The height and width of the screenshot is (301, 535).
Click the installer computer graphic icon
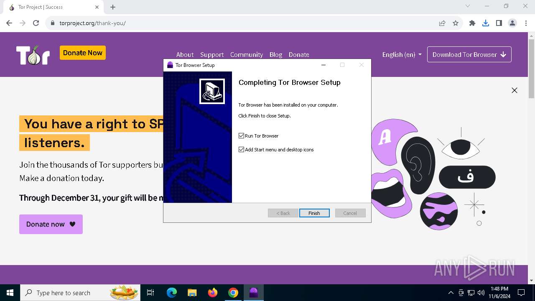pyautogui.click(x=212, y=91)
